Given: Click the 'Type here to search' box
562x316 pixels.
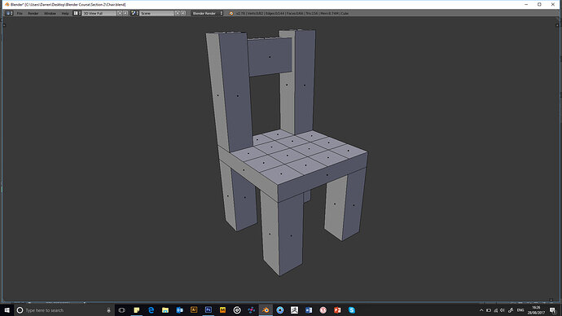Looking at the screenshot, I should pyautogui.click(x=64, y=310).
